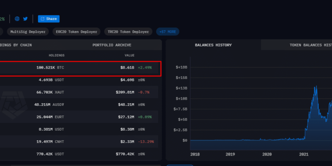
Task: Click the 2020 x-axis label
Action: 267,154
